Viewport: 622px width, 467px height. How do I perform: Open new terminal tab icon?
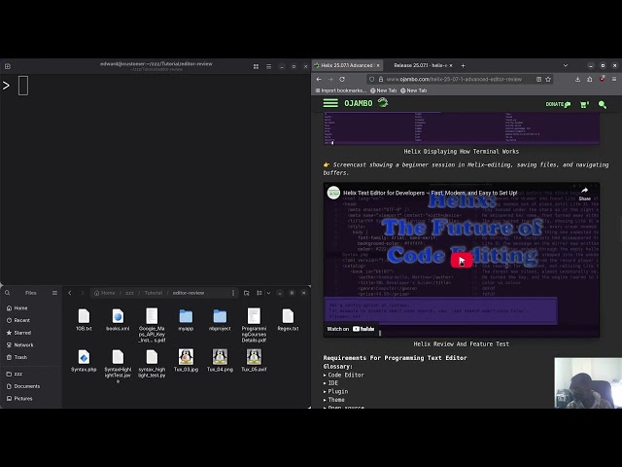(x=8, y=66)
